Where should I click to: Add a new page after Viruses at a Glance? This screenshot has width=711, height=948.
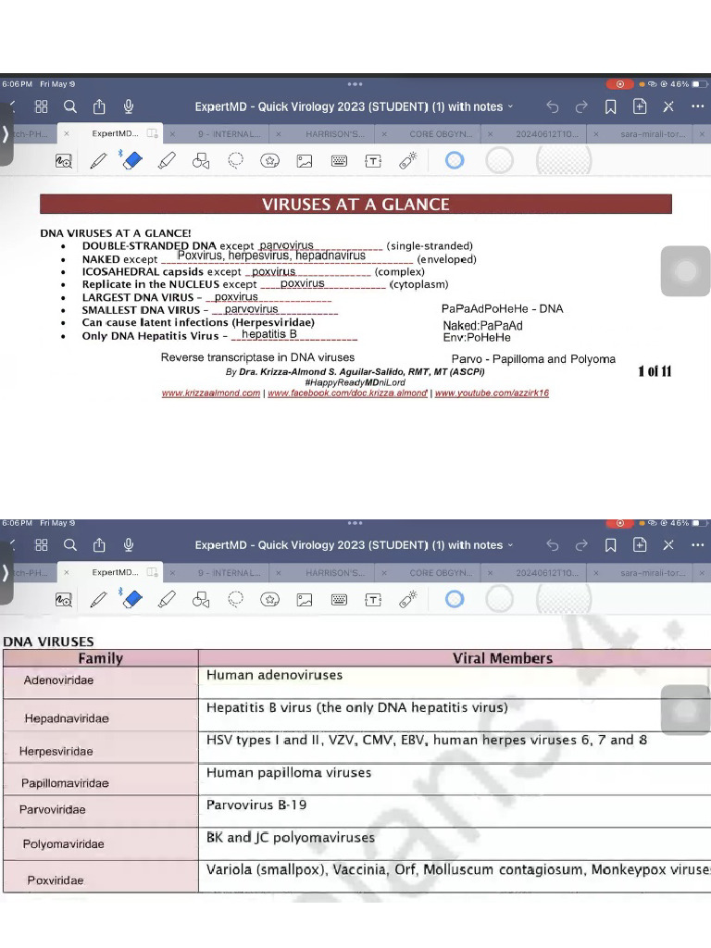[x=640, y=107]
